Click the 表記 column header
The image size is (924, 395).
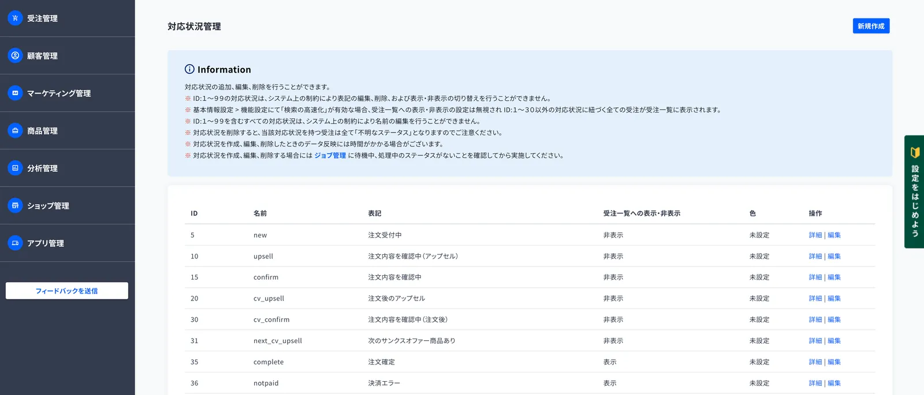[x=375, y=213]
